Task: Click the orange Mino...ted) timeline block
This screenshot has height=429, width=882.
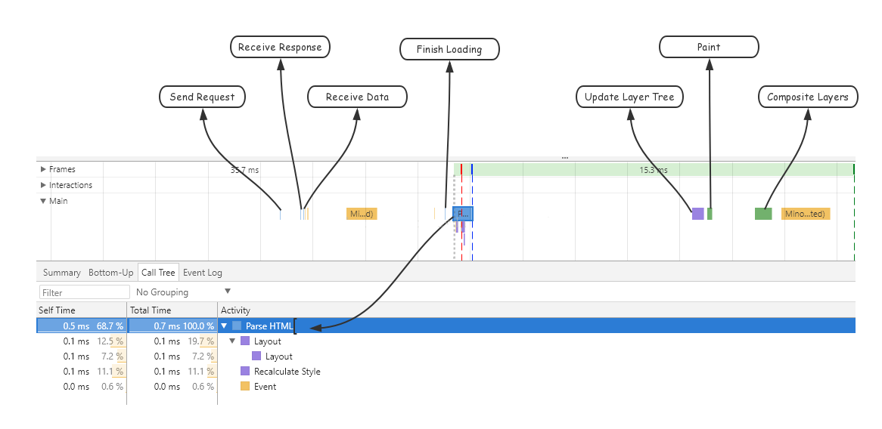Action: point(806,214)
